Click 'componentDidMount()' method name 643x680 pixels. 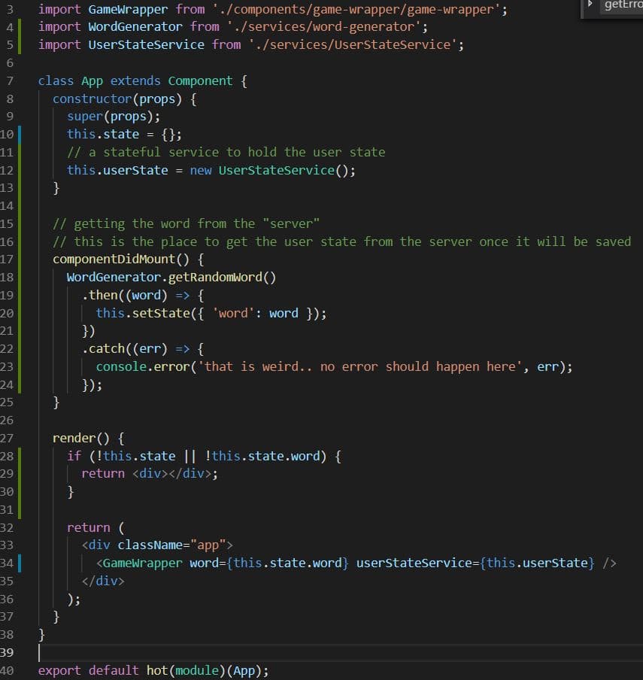(x=121, y=260)
